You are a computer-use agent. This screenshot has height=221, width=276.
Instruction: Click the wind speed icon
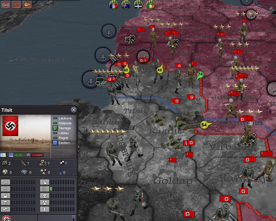tap(28, 155)
